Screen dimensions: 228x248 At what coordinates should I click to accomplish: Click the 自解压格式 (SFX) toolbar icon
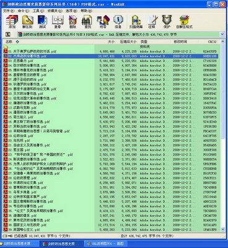[184, 22]
